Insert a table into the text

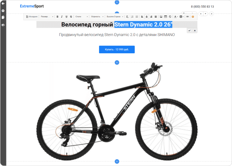[x=166, y=17]
